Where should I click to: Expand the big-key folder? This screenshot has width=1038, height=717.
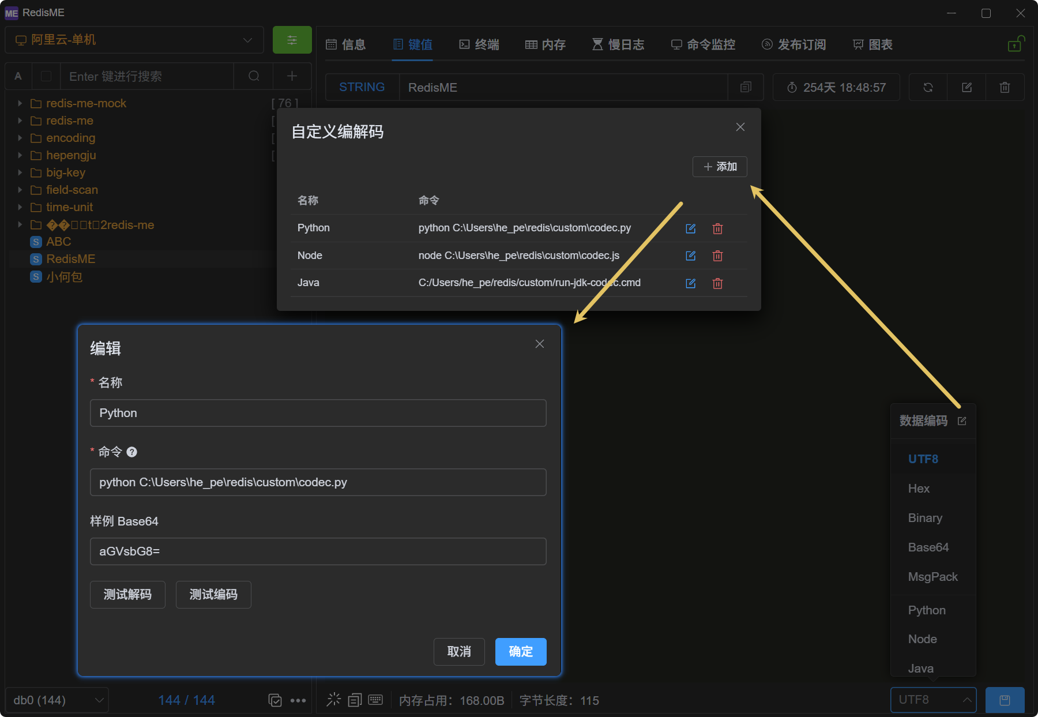coord(20,172)
